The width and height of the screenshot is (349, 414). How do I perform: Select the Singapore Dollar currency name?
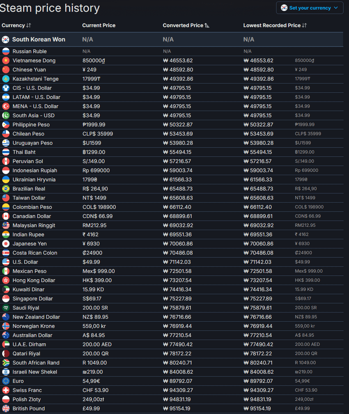coord(33,299)
